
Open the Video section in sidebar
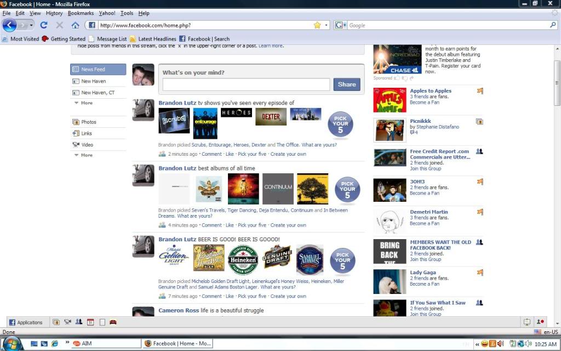(x=87, y=144)
